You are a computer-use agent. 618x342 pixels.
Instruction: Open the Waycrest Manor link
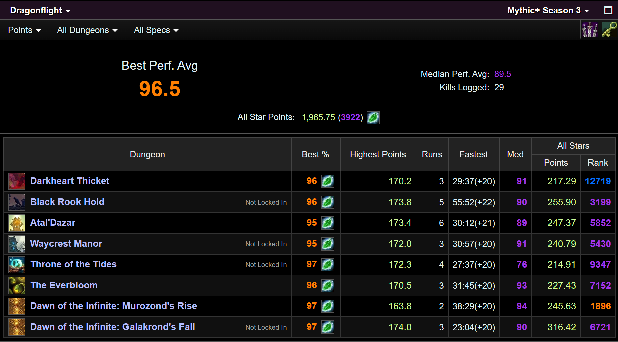click(x=66, y=244)
